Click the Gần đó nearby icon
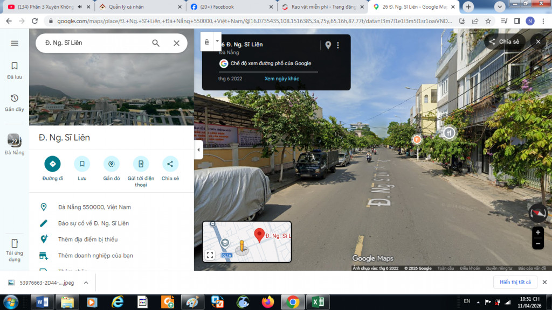The height and width of the screenshot is (310, 552). 112,164
